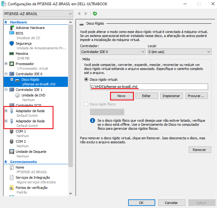Image resolution: width=217 pixels, height=208 pixels.
Task: Click the Cancelar button
Action: pyautogui.click(x=171, y=203)
